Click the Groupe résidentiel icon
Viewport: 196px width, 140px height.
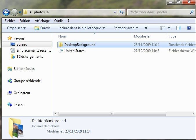tap(10, 81)
